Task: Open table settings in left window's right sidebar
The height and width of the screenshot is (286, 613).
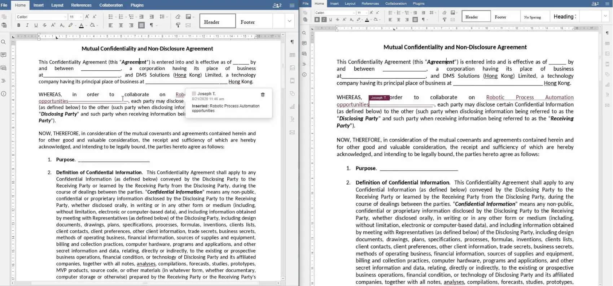Action: 292,55
